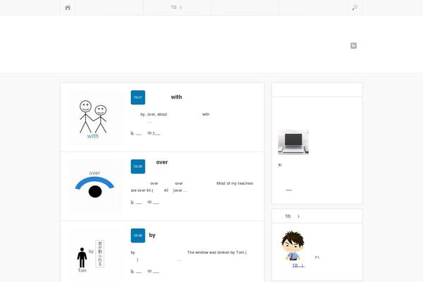Click the sidebar widget heading 'TZ( )'
Image resolution: width=423 pixels, height=282 pixels.
[x=292, y=216]
